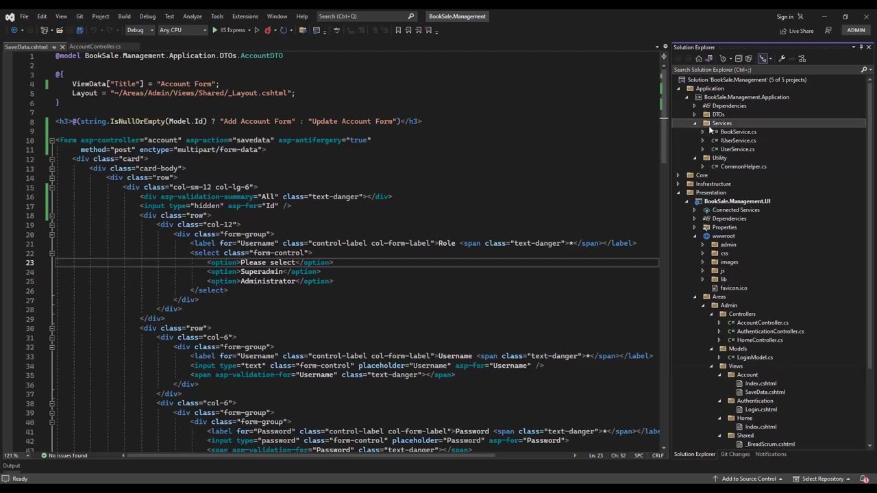877x493 pixels.
Task: Click Sign in link
Action: (x=785, y=16)
